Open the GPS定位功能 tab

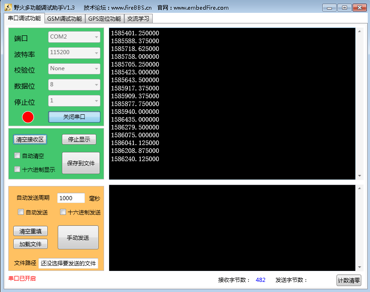point(105,19)
